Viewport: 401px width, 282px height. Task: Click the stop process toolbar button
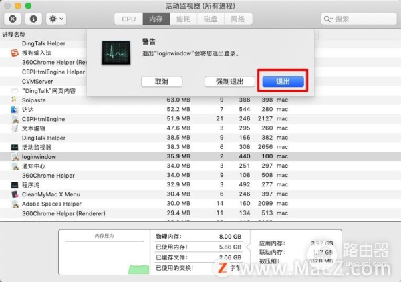(x=12, y=19)
